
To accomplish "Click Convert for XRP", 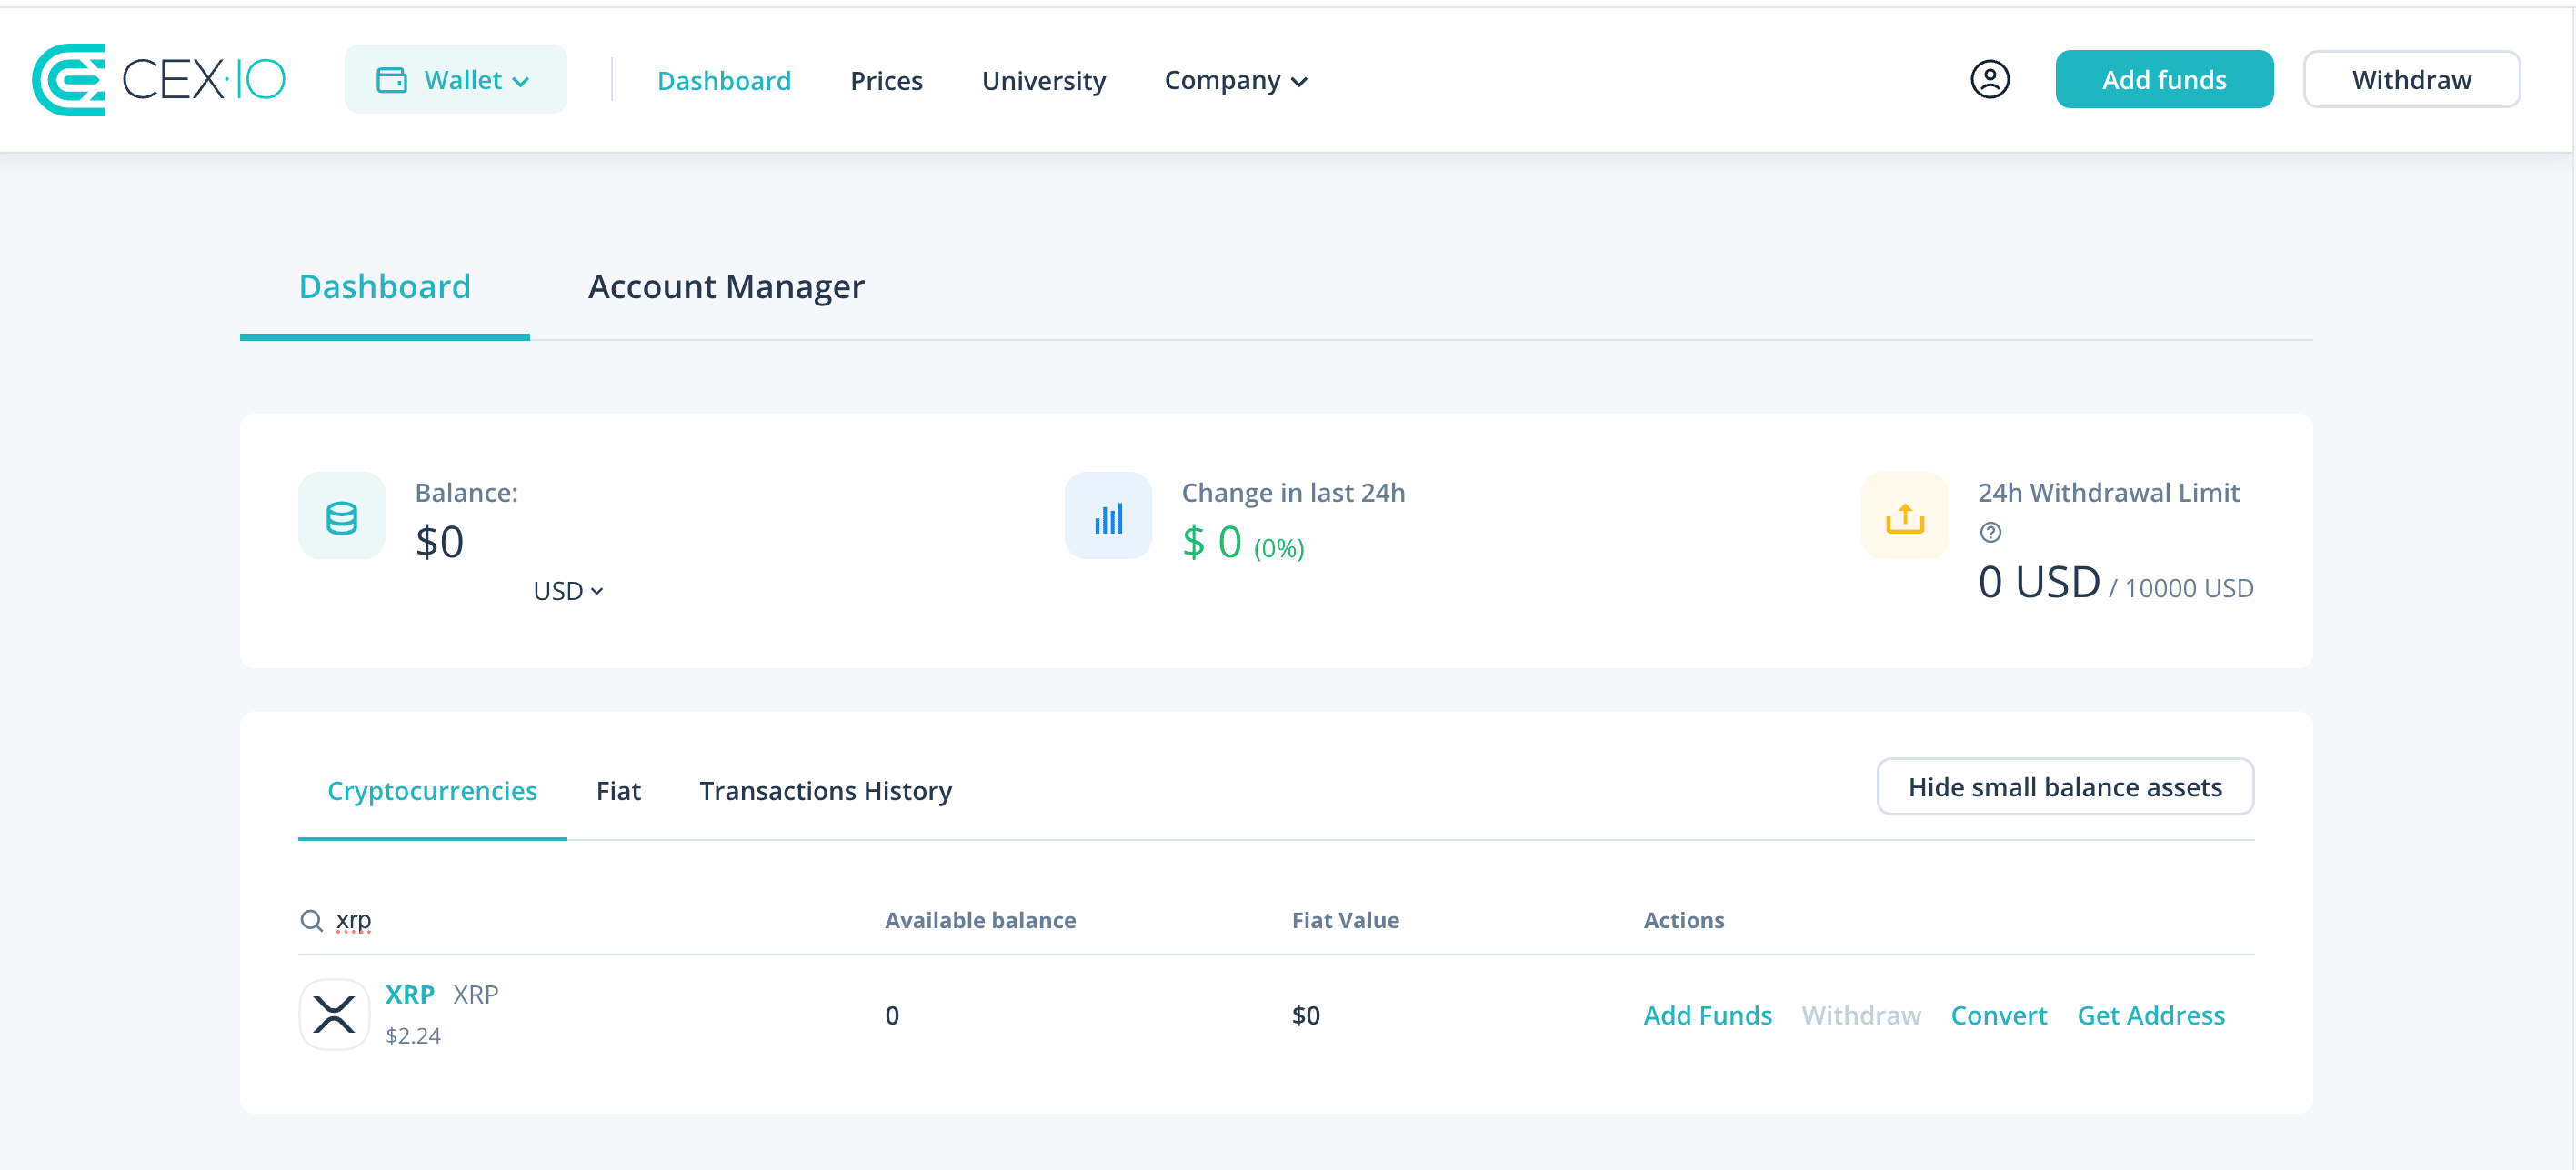I will [1998, 1015].
